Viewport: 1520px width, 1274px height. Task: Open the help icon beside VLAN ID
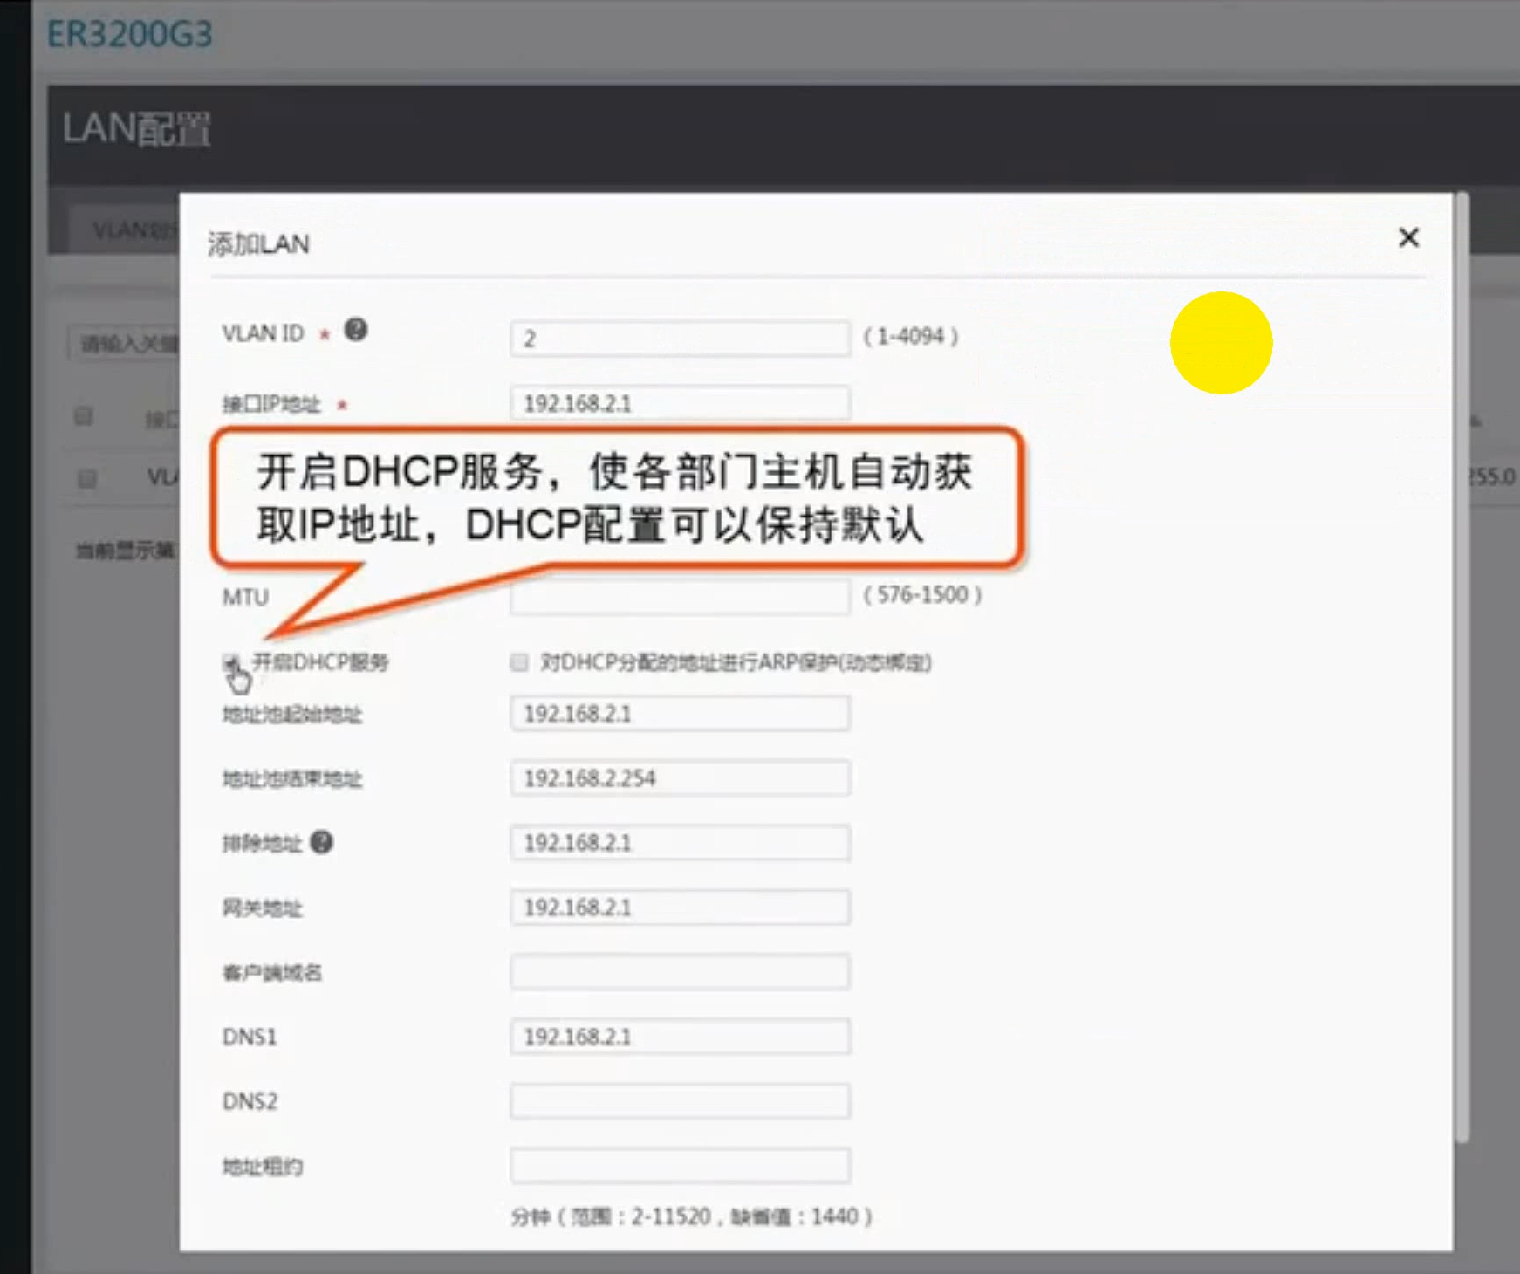[x=356, y=330]
